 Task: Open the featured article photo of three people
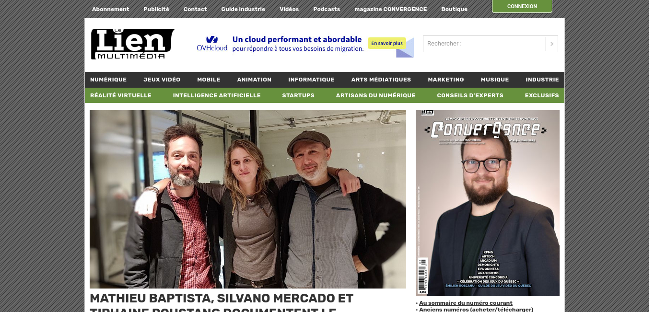tap(248, 199)
